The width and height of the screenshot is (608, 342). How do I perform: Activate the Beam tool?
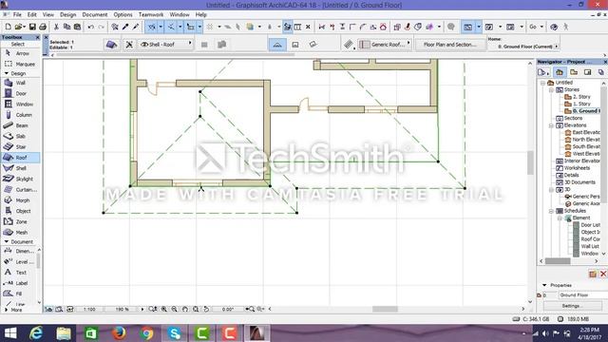point(16,125)
